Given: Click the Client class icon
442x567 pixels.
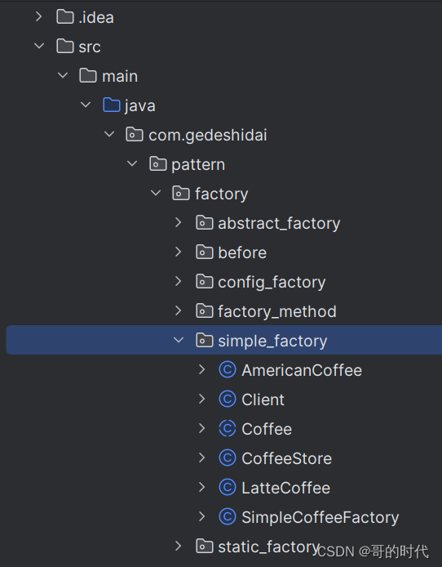Looking at the screenshot, I should click(x=228, y=400).
